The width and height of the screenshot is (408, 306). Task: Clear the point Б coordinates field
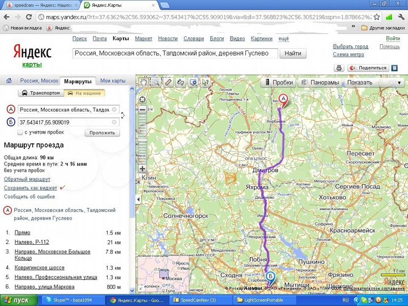coord(114,122)
